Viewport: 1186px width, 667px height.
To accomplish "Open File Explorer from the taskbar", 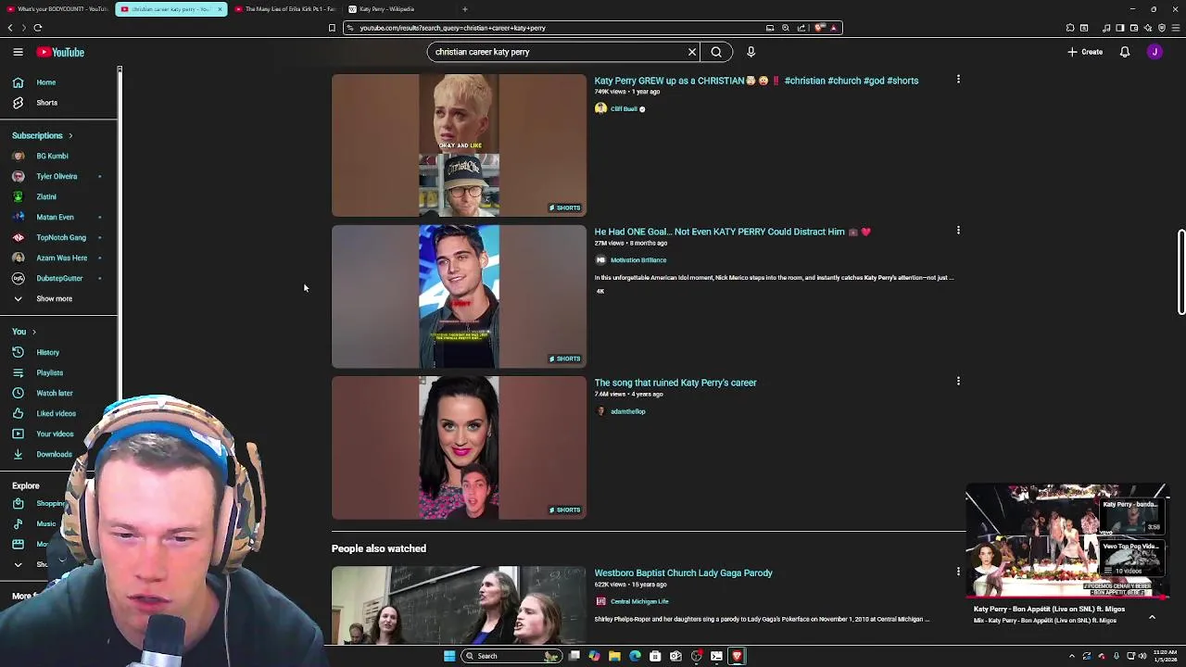I will [x=614, y=656].
